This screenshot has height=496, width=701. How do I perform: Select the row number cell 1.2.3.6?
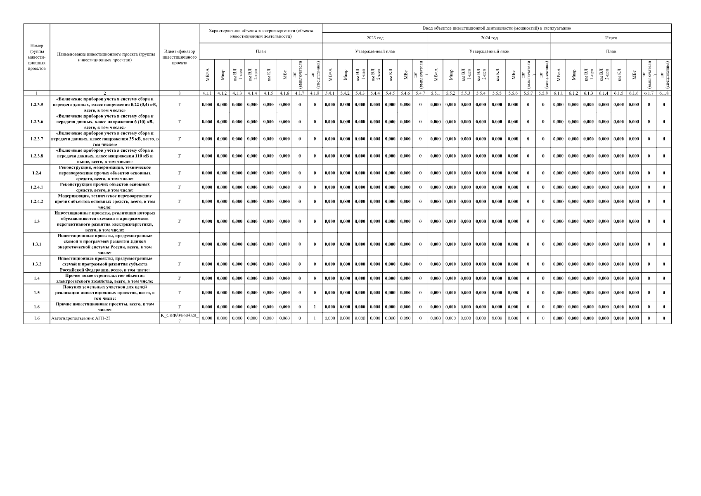coord(37,122)
